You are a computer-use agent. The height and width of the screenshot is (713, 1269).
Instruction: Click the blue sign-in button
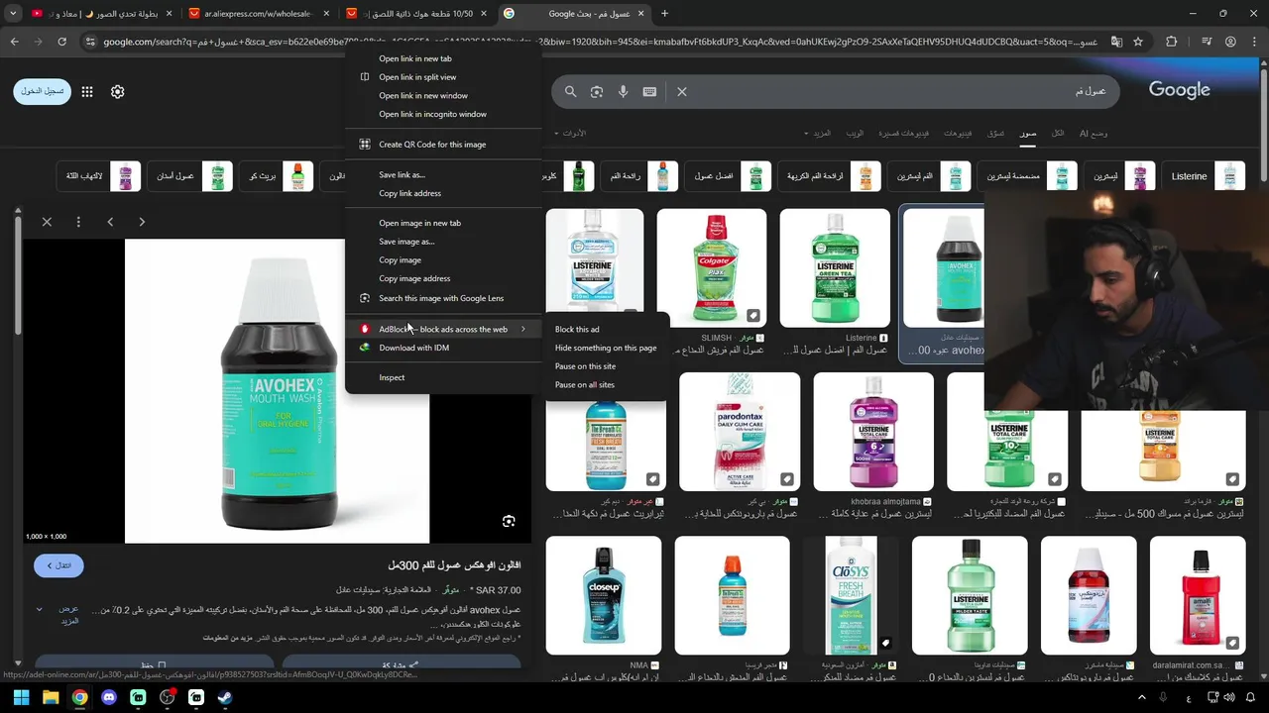(43, 91)
